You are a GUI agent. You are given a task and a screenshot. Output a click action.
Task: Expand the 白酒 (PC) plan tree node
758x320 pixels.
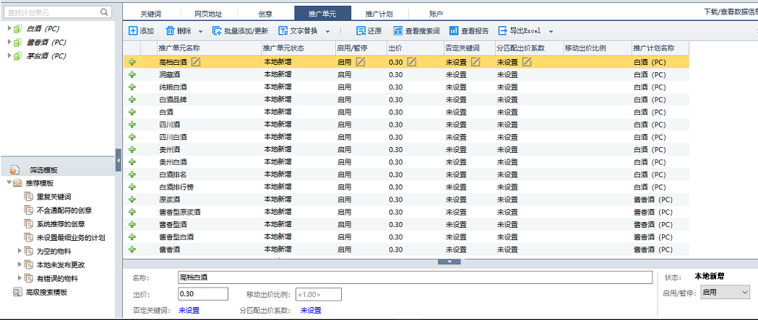pos(9,29)
